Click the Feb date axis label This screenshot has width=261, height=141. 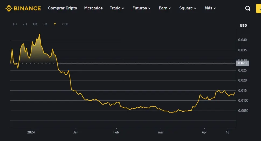tap(116, 132)
